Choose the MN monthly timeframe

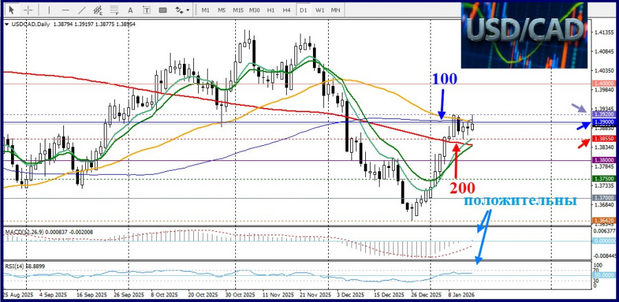click(336, 10)
